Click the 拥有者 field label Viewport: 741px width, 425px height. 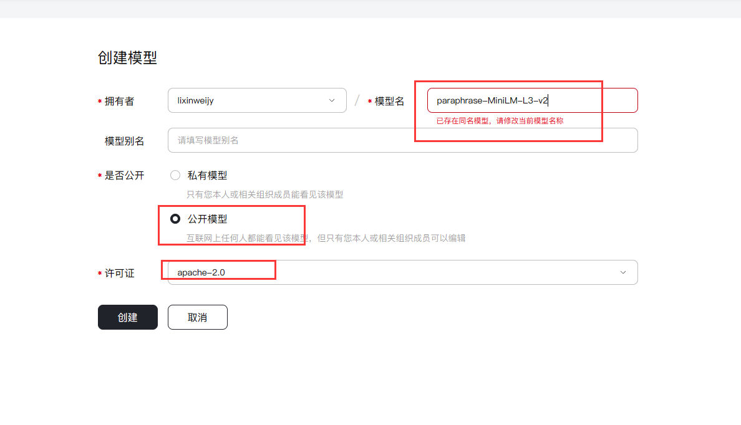coord(119,101)
